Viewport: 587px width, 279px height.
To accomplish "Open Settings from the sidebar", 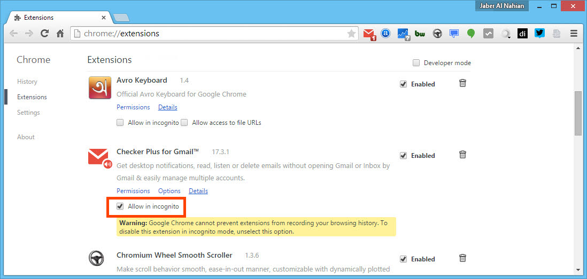I will pyautogui.click(x=28, y=113).
